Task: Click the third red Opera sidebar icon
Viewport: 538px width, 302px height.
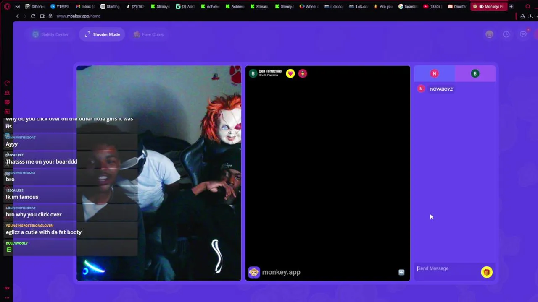Action: tap(7, 102)
